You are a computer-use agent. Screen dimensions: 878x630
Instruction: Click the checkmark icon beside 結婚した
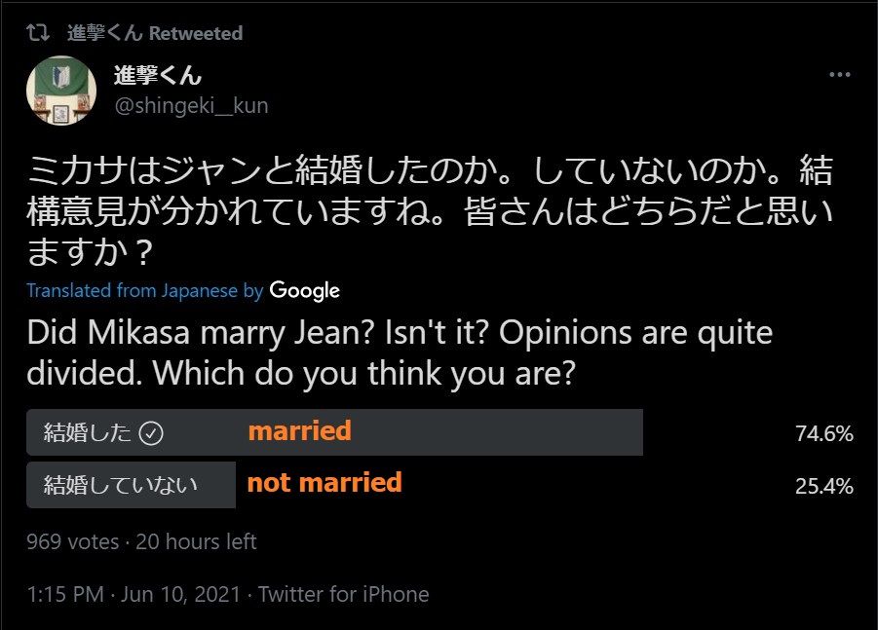[151, 434]
